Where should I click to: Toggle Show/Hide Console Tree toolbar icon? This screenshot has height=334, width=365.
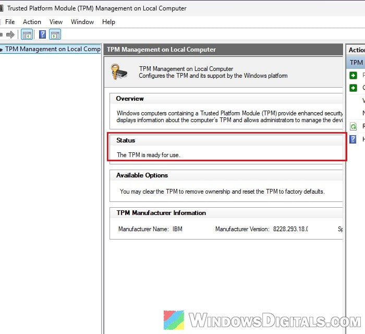27,34
